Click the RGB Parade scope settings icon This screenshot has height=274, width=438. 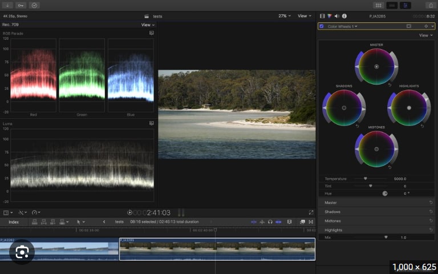[x=151, y=33]
